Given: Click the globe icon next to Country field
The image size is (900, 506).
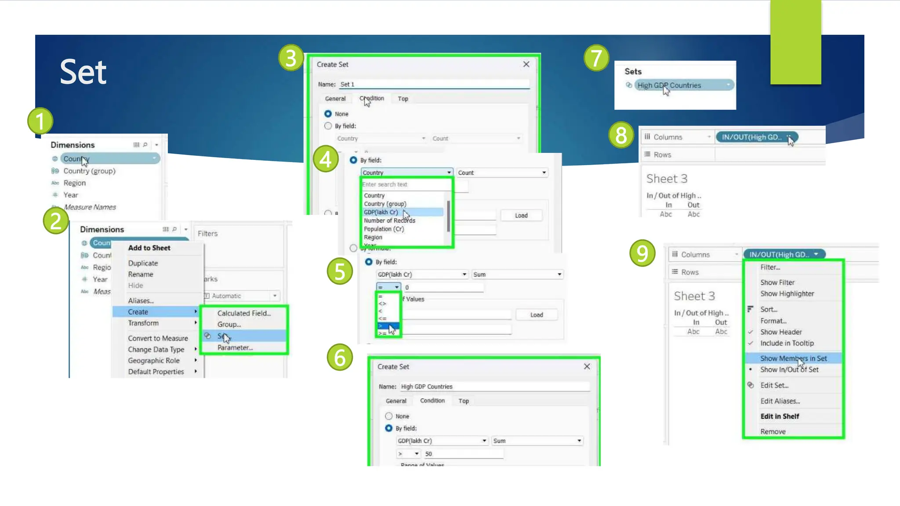Looking at the screenshot, I should tap(55, 159).
